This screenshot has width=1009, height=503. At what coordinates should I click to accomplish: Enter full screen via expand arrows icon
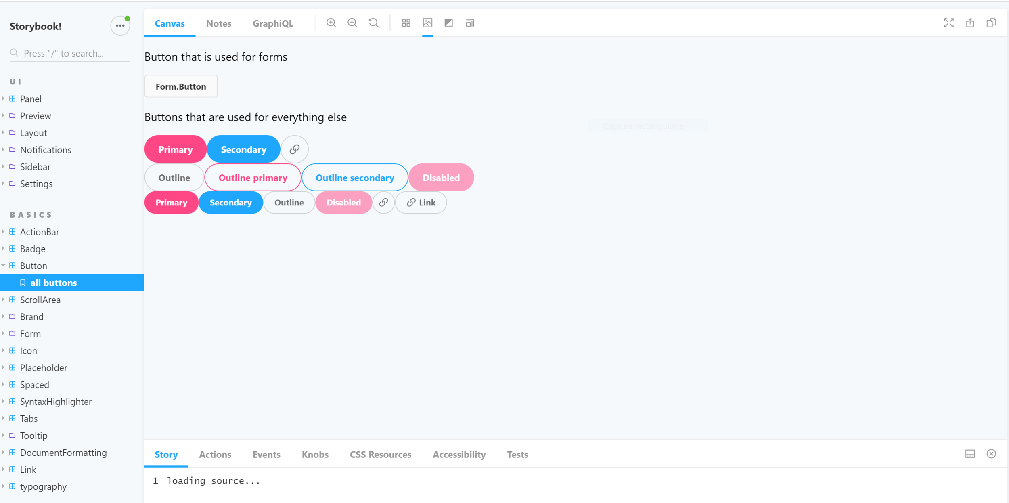(x=948, y=23)
